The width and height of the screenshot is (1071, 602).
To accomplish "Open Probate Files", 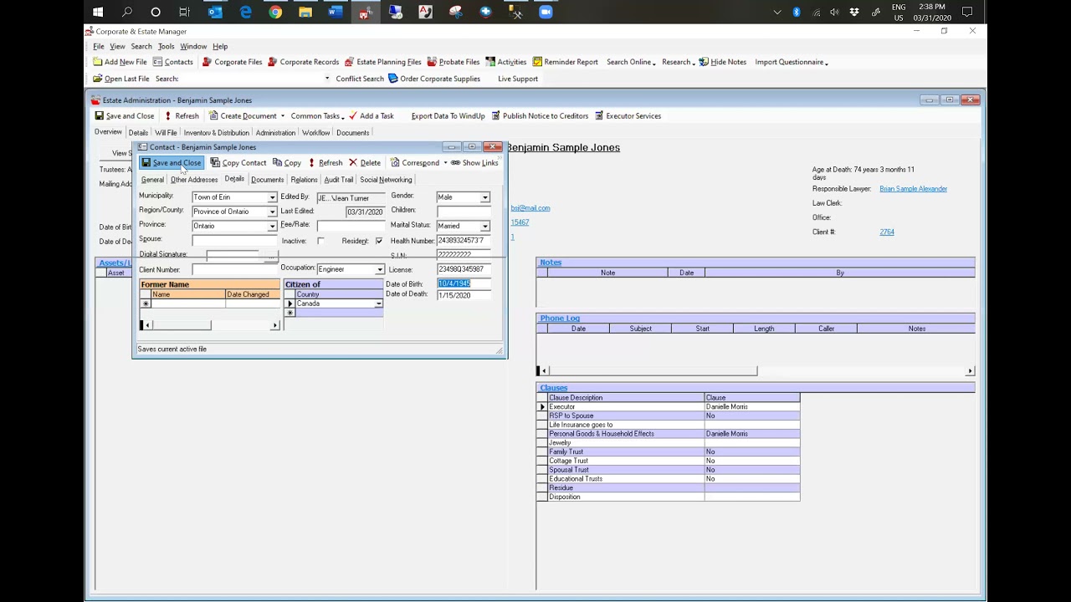I will tap(453, 62).
